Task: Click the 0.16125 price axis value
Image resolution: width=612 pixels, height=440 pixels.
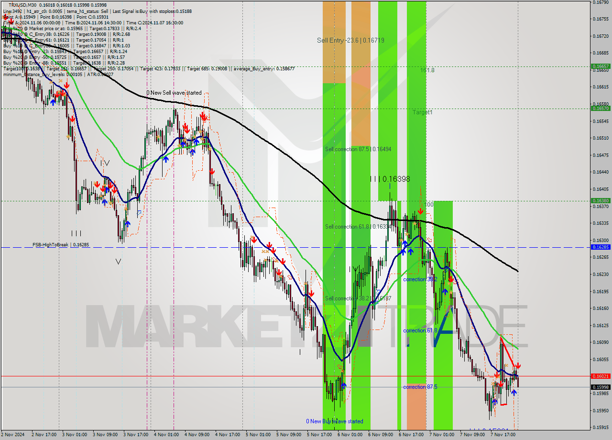Action: click(601, 325)
